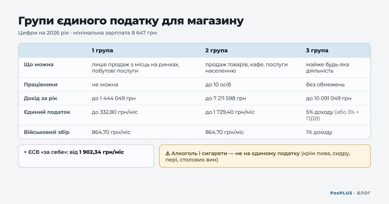Image resolution: width=389 pixels, height=204 pixels.
Task: Click tax cell 'до 1 729,40 грн/міс'
Action: coord(230,112)
